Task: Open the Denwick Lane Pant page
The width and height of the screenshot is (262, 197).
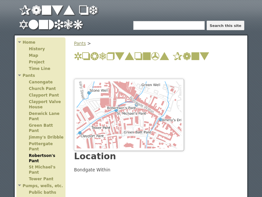Action: (44, 116)
